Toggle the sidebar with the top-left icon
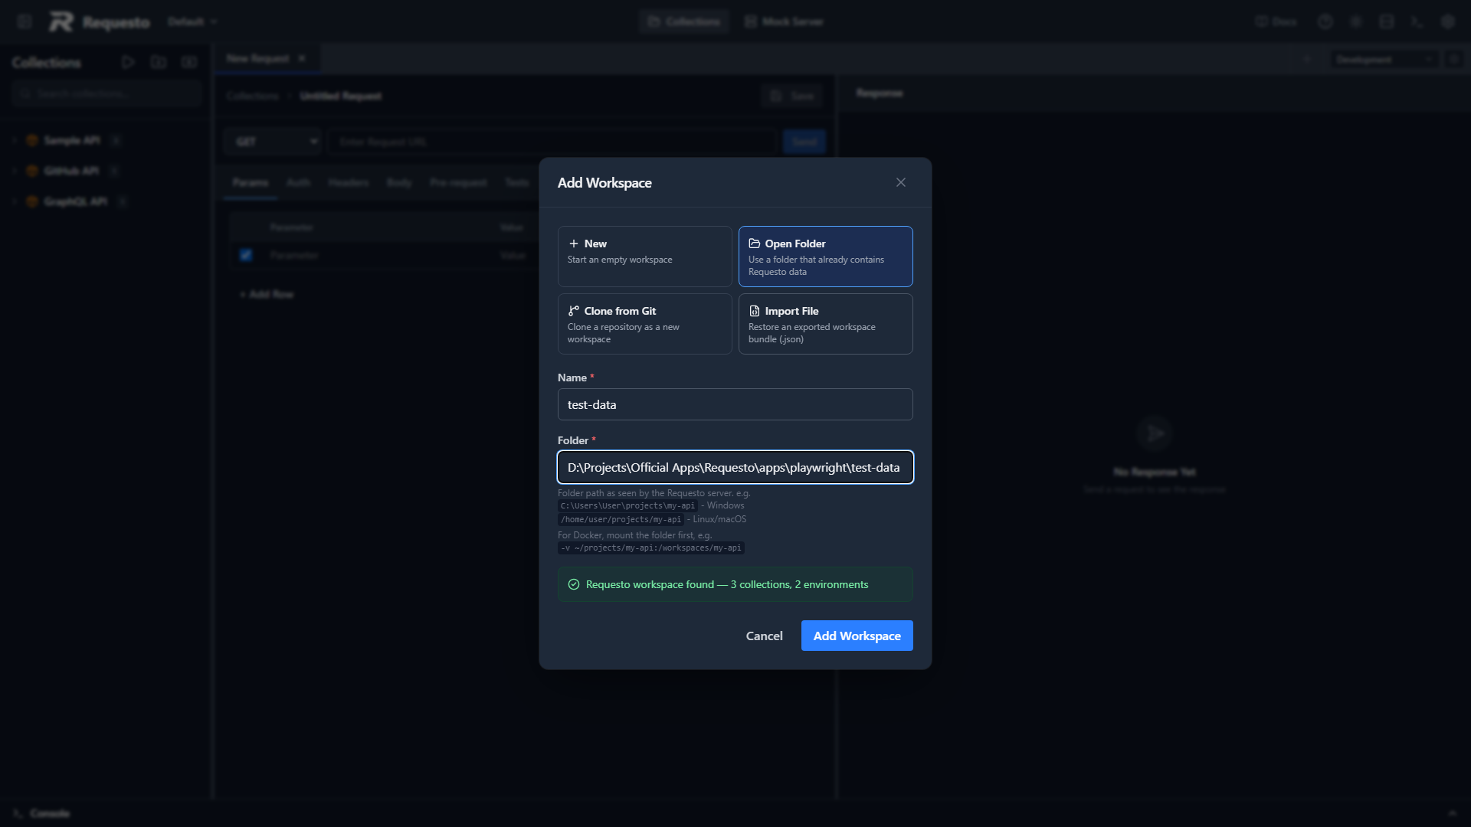The image size is (1471, 827). [x=25, y=21]
